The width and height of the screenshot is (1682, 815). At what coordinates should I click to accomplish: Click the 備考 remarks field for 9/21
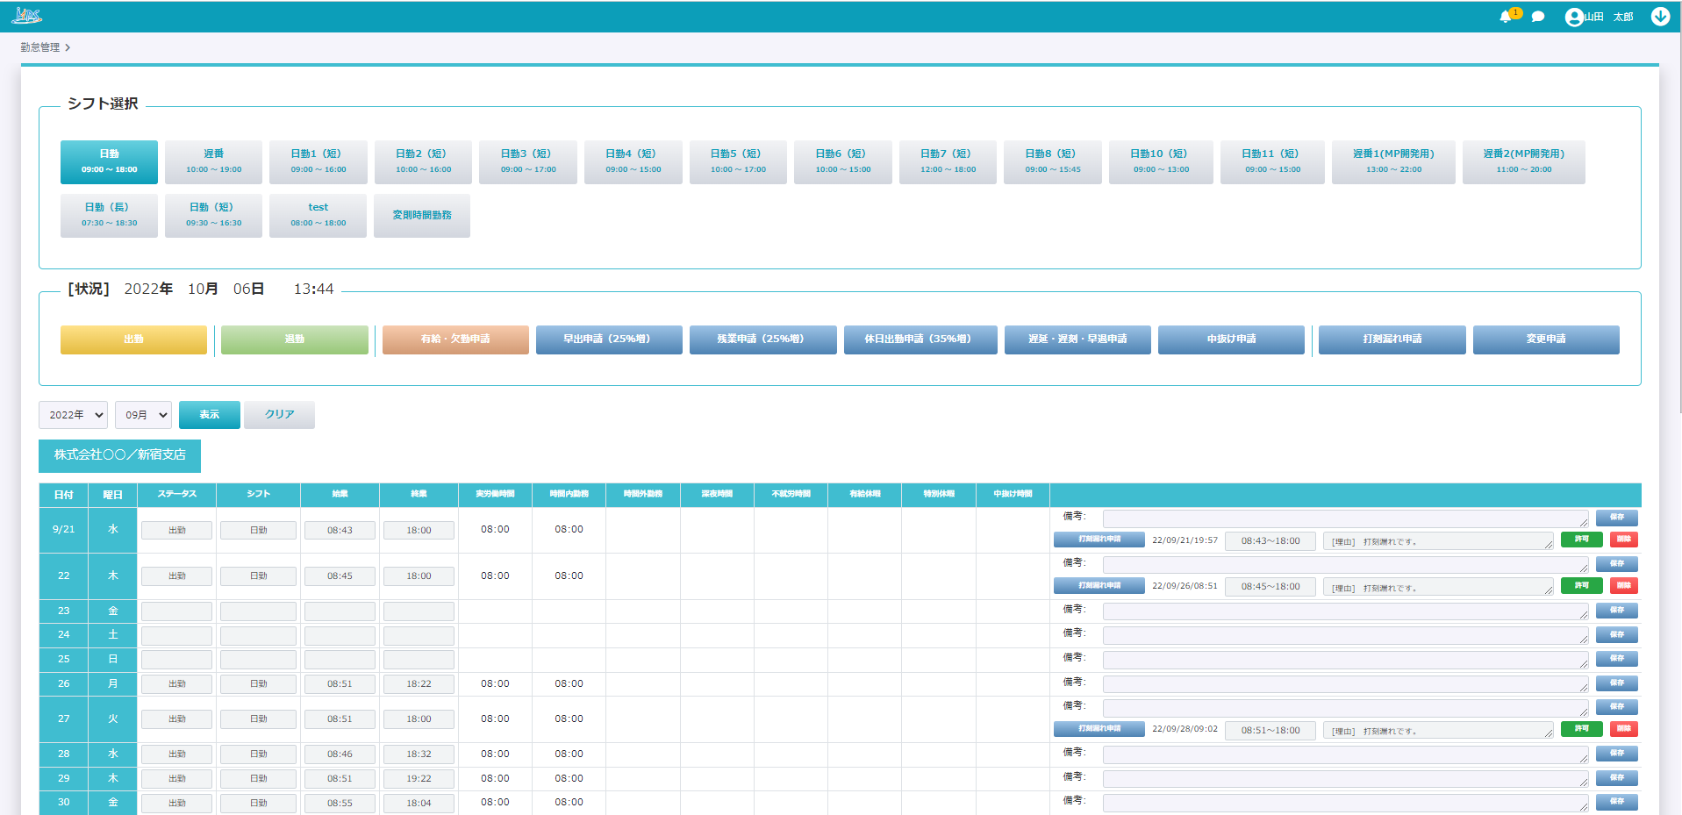(1344, 518)
